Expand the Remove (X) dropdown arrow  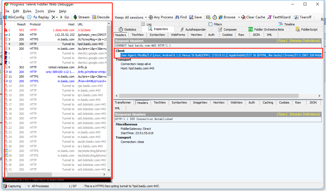(x=57, y=17)
